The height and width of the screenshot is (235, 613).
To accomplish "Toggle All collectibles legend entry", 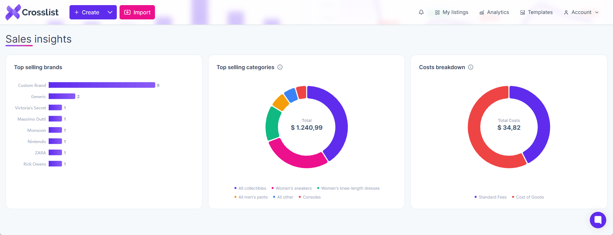I will pyautogui.click(x=250, y=188).
